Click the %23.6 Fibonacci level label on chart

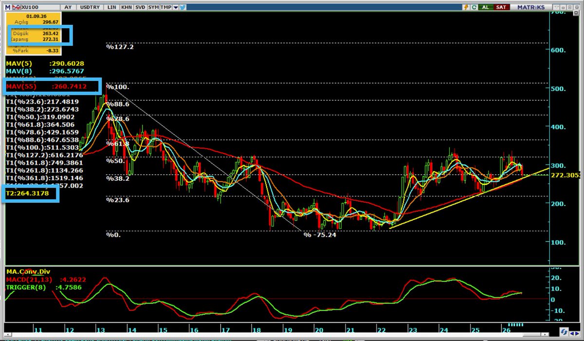coord(118,200)
